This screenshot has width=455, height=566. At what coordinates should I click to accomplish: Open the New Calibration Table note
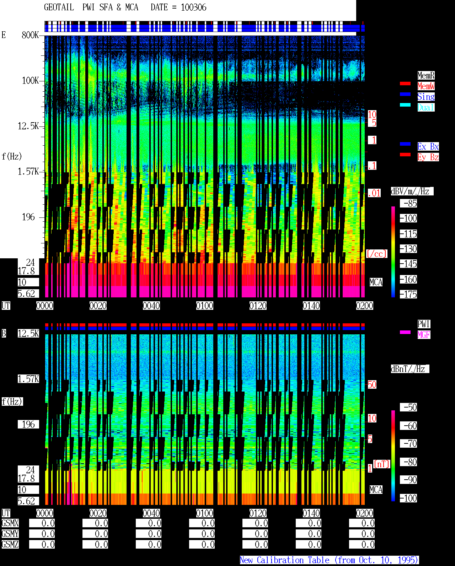(329, 560)
